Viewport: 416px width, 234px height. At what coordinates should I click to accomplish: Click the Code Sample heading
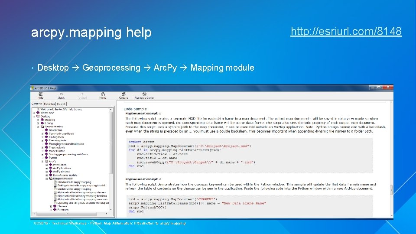point(135,109)
